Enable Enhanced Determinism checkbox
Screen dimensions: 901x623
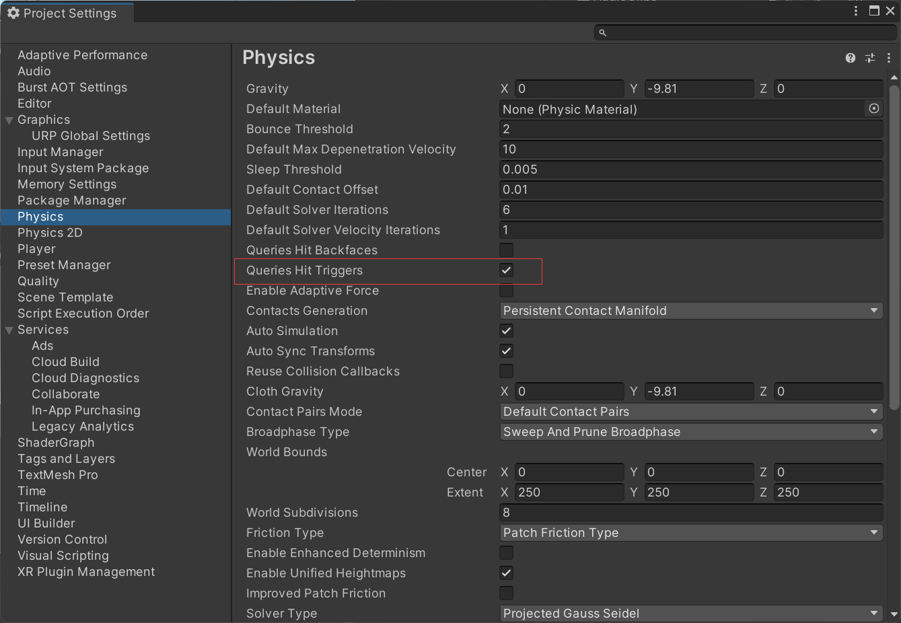(506, 552)
